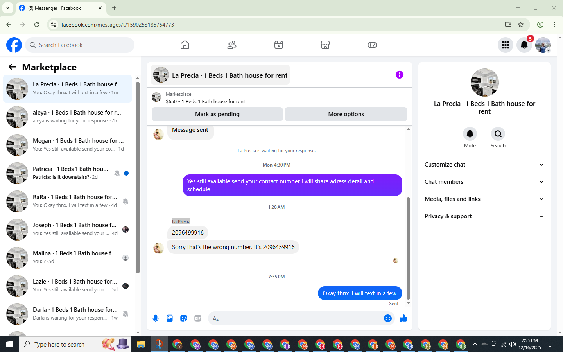Image resolution: width=563 pixels, height=352 pixels.
Task: Open the Chrome three-dot menu
Action: click(554, 25)
